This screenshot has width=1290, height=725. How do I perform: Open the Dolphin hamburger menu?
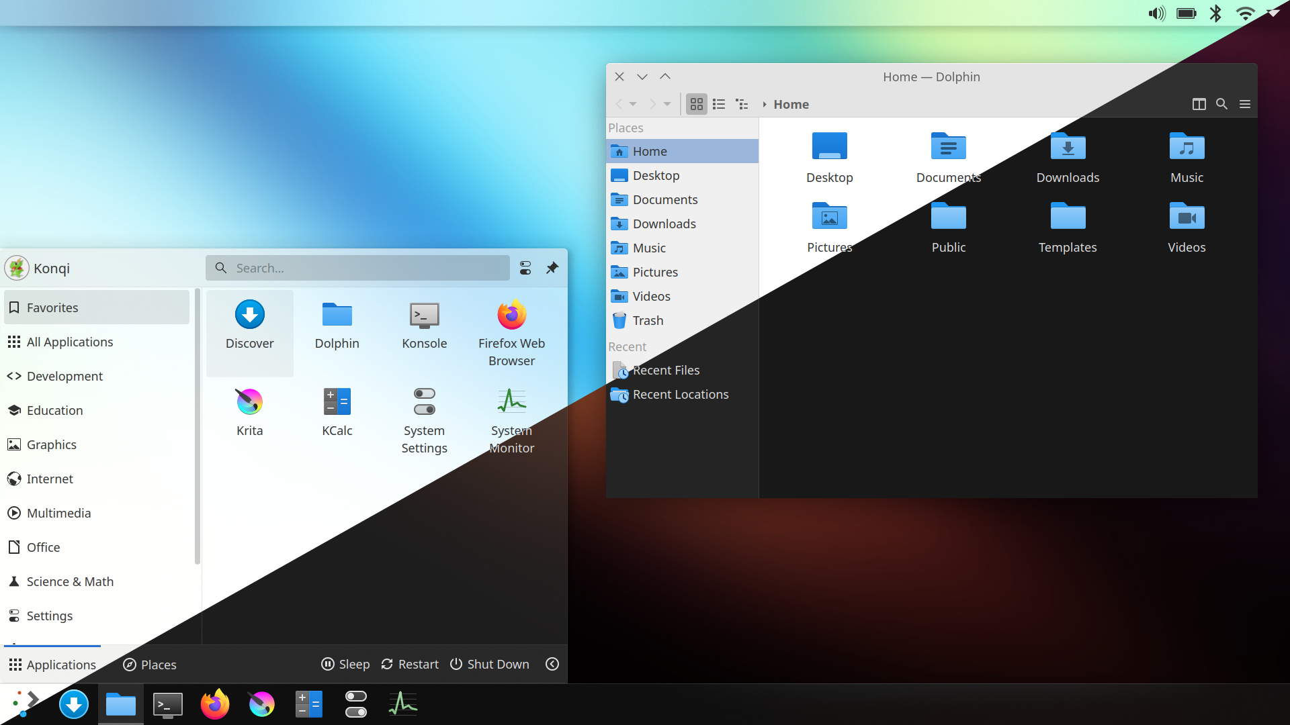tap(1245, 104)
